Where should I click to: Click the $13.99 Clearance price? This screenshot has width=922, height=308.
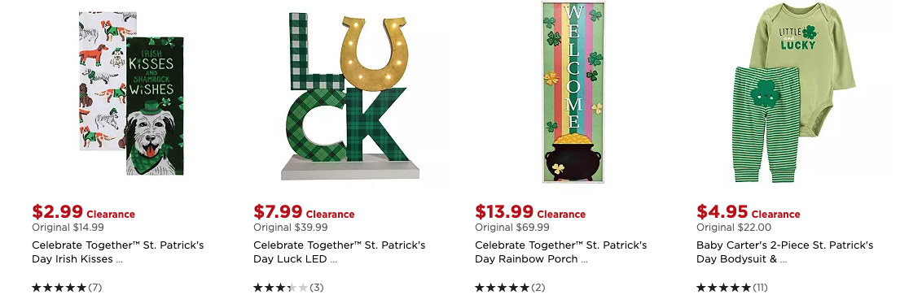click(x=530, y=212)
